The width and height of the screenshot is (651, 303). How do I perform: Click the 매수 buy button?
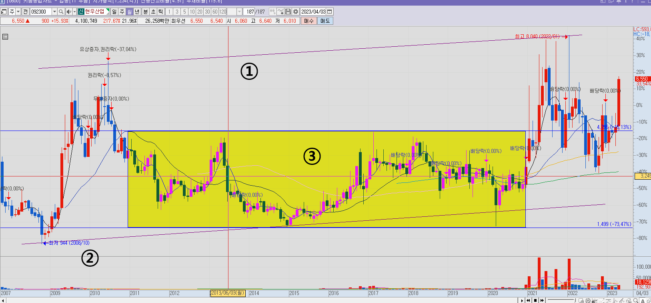(x=308, y=21)
